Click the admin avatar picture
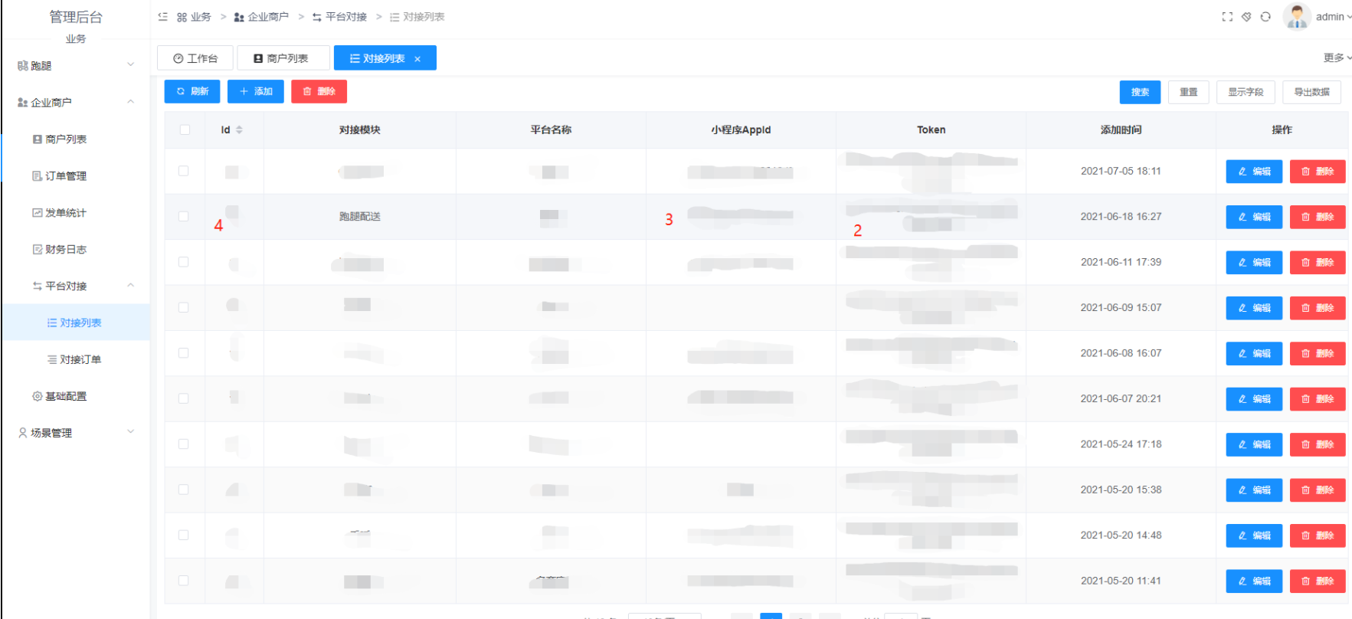 click(1296, 17)
